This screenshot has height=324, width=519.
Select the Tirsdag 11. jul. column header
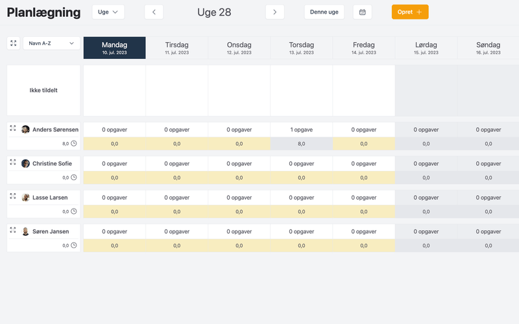pyautogui.click(x=176, y=47)
